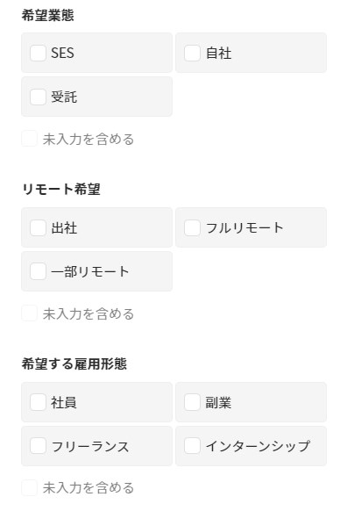
Task: Tick the フルリモート checkbox
Action: 192,227
